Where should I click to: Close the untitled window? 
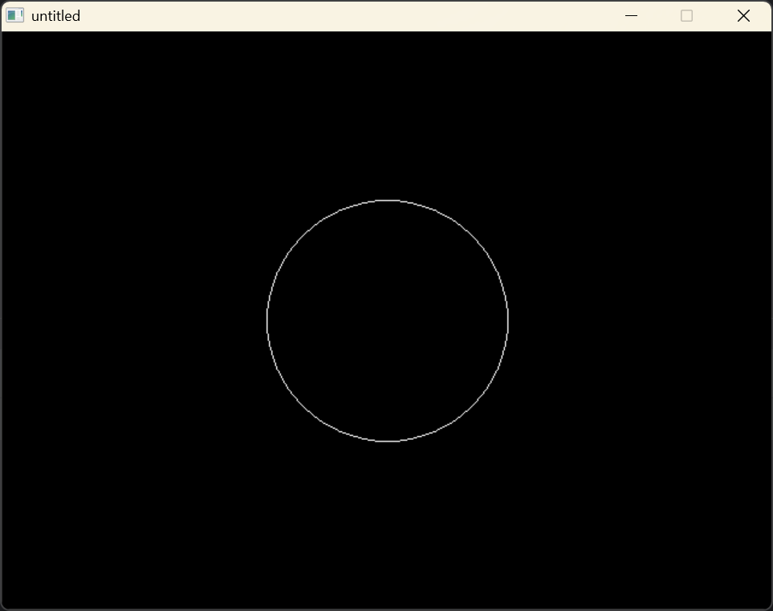coord(742,15)
